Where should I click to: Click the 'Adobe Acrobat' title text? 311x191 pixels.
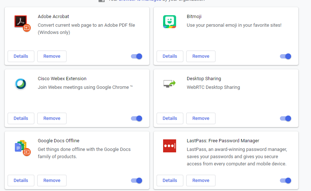pyautogui.click(x=54, y=16)
